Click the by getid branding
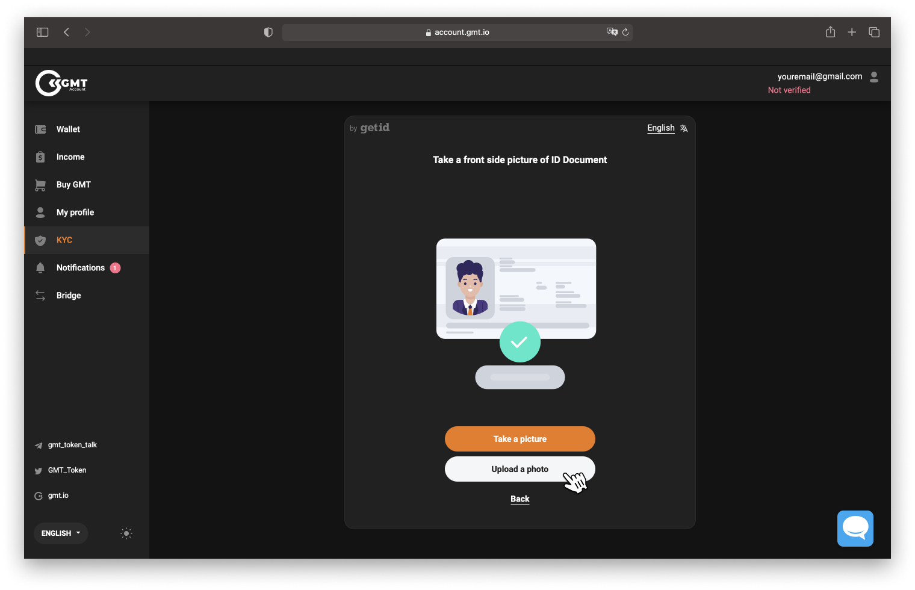Screen dimensions: 915x590 pyautogui.click(x=370, y=128)
